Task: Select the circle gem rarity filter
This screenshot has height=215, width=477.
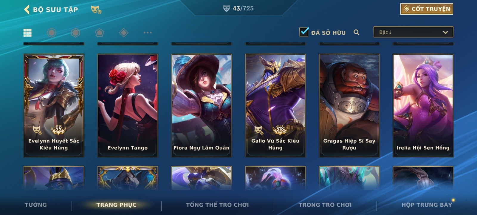Action: click(x=52, y=33)
